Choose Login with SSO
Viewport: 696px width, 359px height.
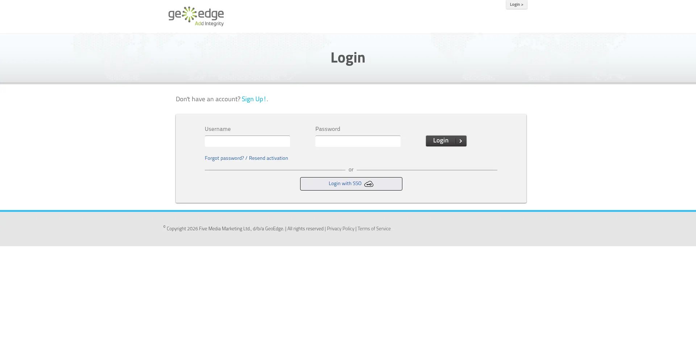[x=351, y=184]
